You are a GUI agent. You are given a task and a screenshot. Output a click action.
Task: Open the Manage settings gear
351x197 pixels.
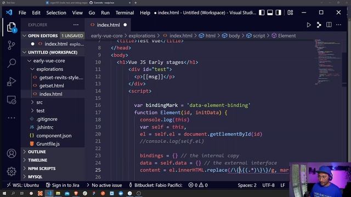point(11,171)
